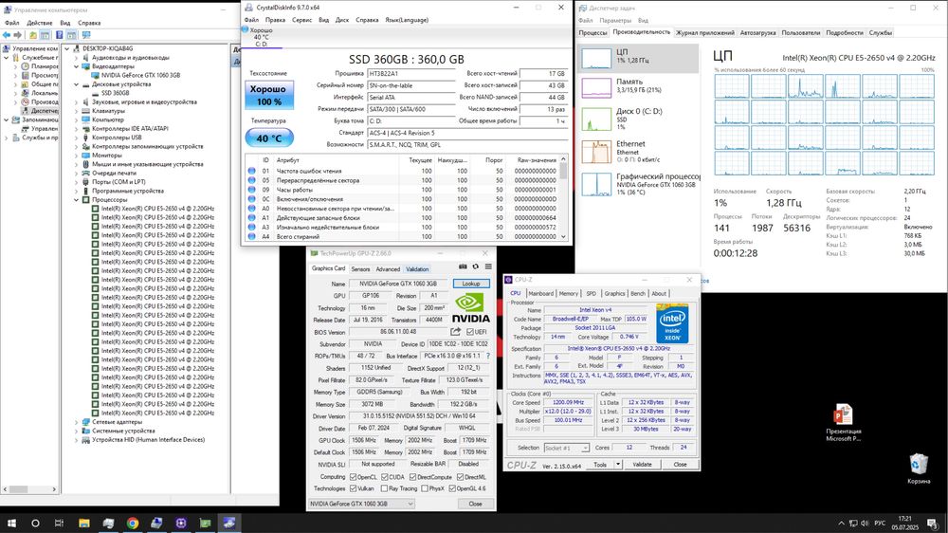Viewport: 948px width, 533px height.
Task: Expand Контроллеры USB node
Action: click(77, 138)
